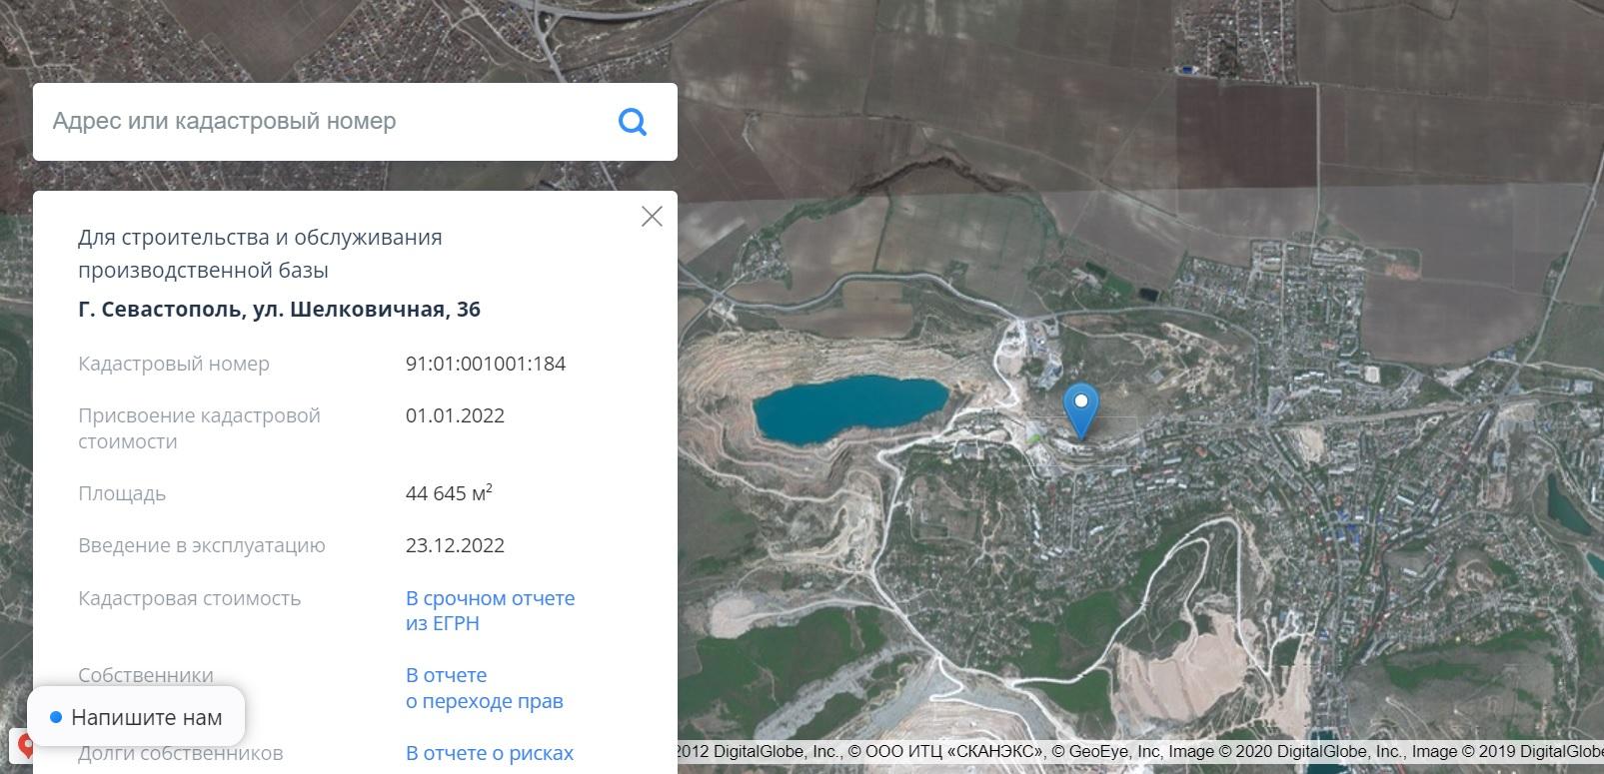
Task: Click cadastral number value 91:01:001001:184
Action: (x=485, y=364)
